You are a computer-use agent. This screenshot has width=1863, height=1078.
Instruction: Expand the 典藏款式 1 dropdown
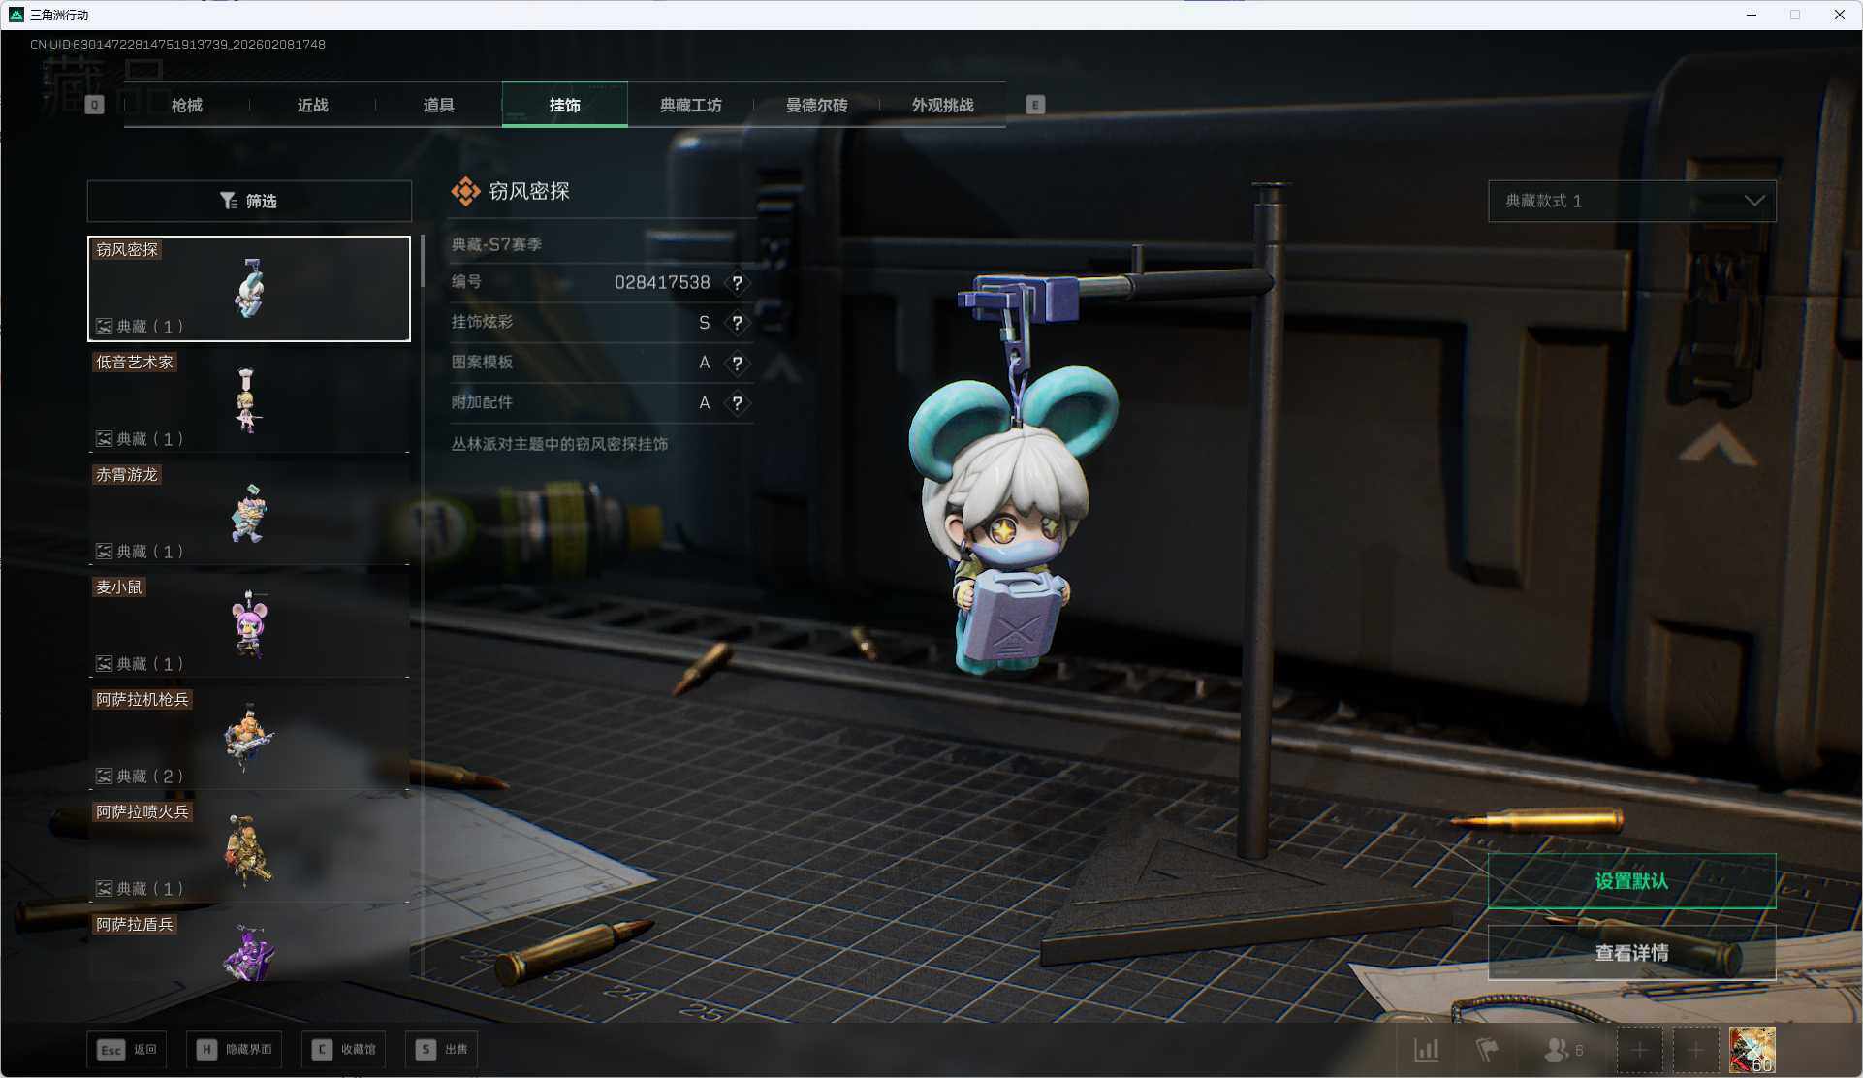tap(1631, 201)
